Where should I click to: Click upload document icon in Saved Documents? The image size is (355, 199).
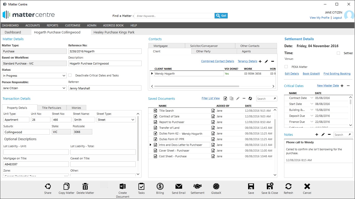pyautogui.click(x=225, y=98)
